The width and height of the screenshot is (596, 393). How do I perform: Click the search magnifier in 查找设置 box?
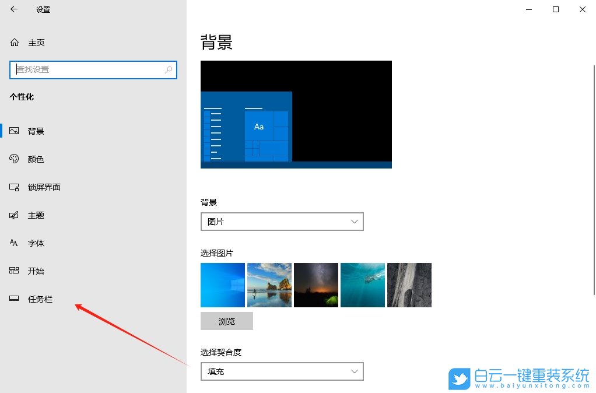[x=168, y=70]
